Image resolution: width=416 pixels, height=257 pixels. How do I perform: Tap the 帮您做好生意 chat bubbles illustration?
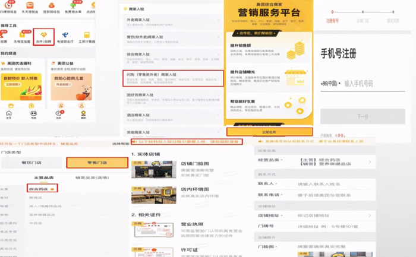click(x=295, y=106)
